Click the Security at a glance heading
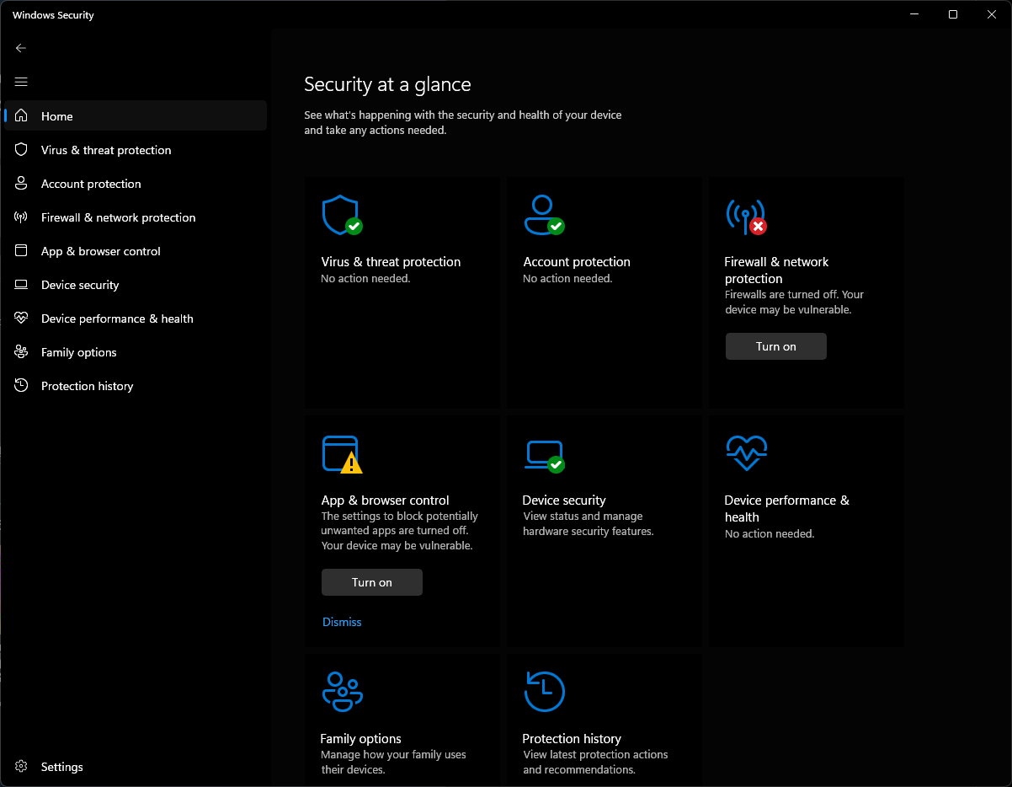Screen dimensions: 1012x787 387,84
